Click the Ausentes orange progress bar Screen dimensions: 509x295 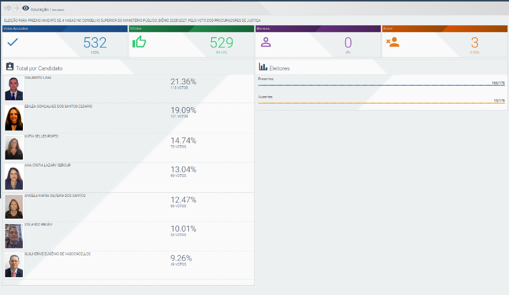[x=381, y=103]
